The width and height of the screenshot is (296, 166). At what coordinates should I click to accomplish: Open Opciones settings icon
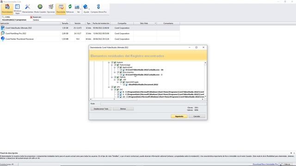click(x=51, y=9)
